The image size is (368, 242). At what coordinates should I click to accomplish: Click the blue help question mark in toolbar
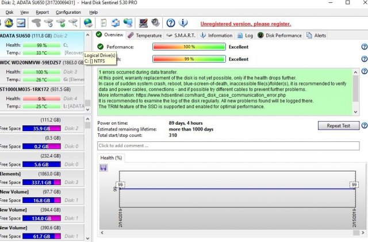[x=171, y=23]
